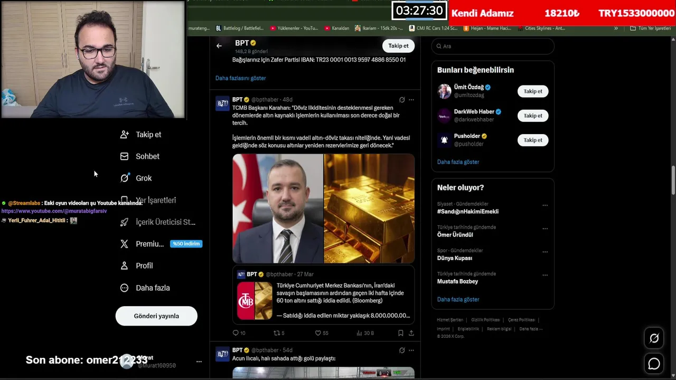Open DarkWeb Haber profile avatar
676x380 pixels.
pyautogui.click(x=444, y=116)
